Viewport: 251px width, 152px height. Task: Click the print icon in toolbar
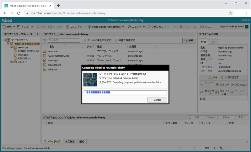point(188,27)
